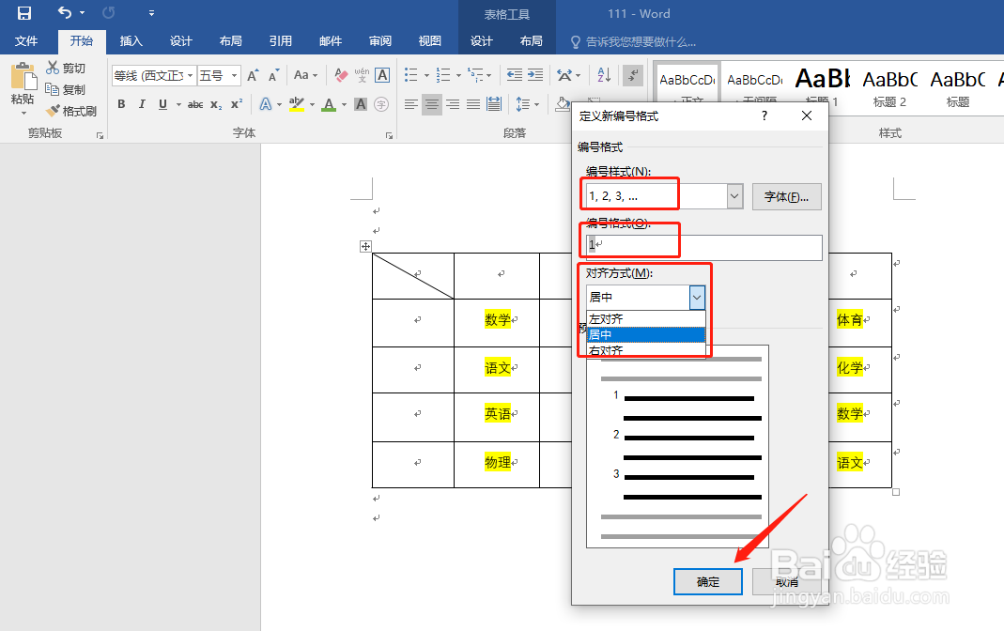Apply the font color A swatch
1004x631 pixels.
point(329,103)
